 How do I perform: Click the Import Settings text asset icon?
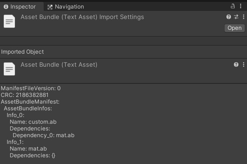click(9, 21)
